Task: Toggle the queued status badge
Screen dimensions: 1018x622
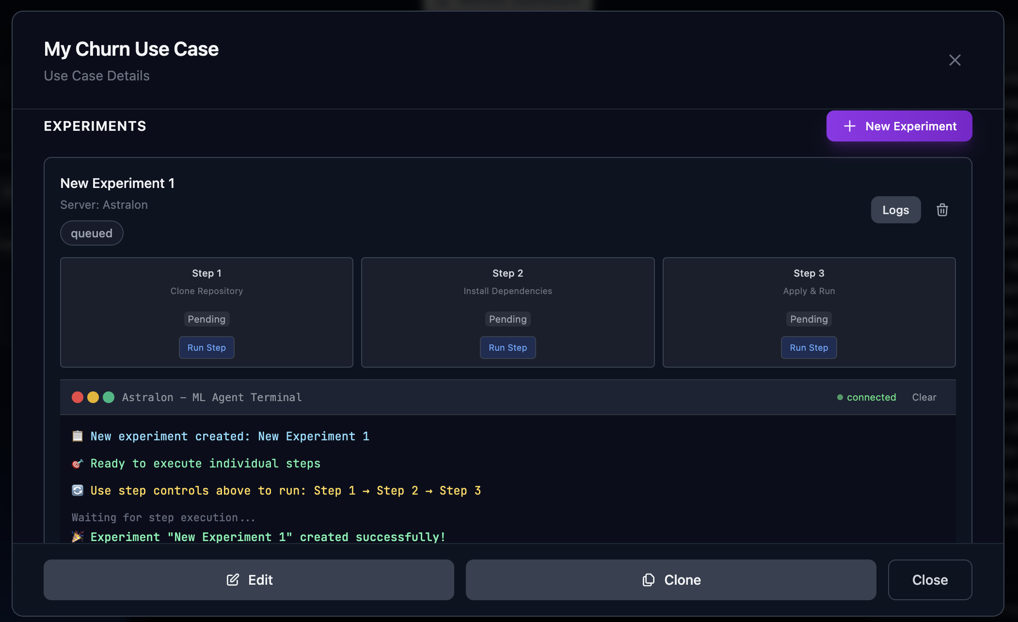Action: tap(92, 233)
